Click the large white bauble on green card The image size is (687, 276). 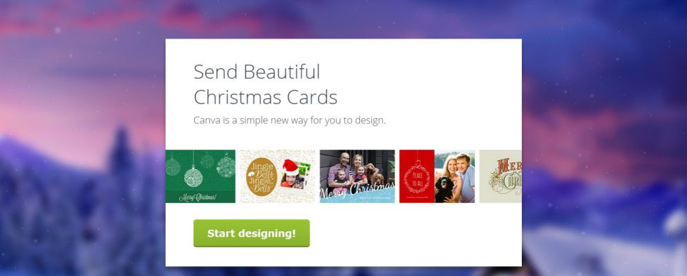click(194, 176)
